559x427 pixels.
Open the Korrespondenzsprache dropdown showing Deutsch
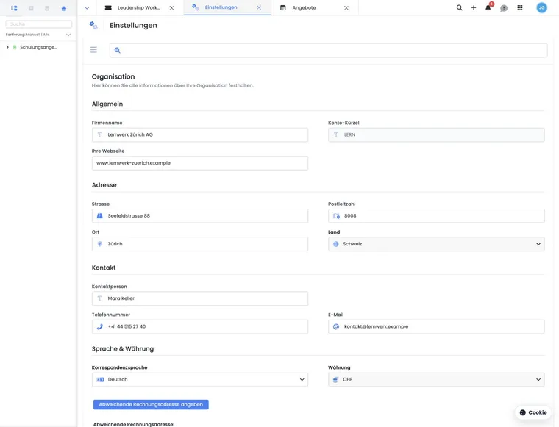(199, 380)
